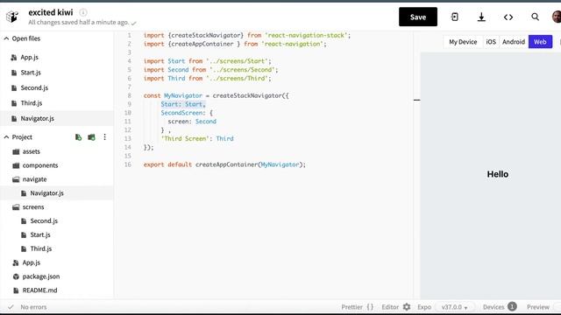Click the new folder icon in Project

click(x=91, y=137)
